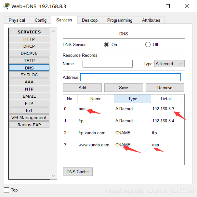Viewport: 197px width, 197px height.
Task: Focus the Address input field
Action: (x=130, y=77)
